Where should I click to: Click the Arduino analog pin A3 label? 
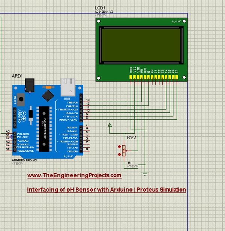tap(7, 142)
